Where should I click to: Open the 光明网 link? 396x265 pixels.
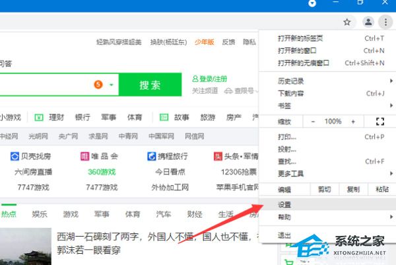pyautogui.click(x=38, y=136)
